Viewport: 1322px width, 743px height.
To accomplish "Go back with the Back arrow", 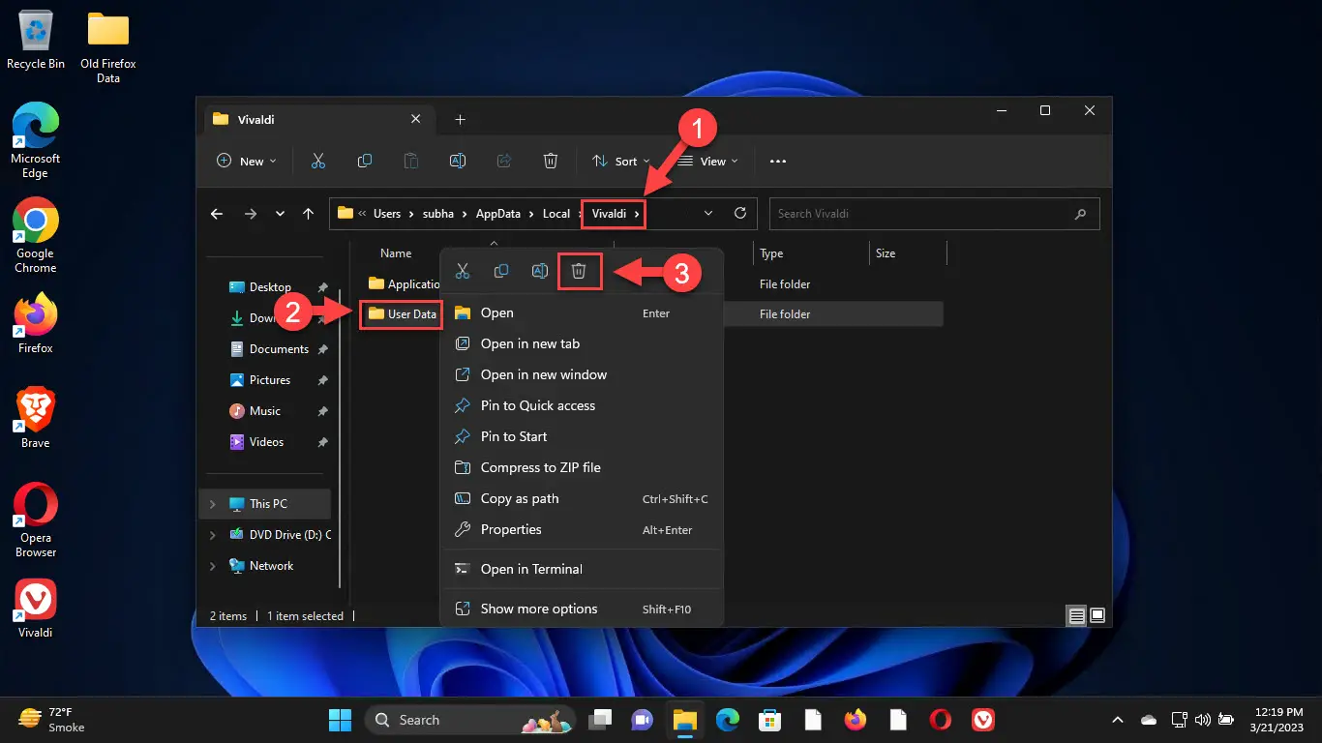I will [x=217, y=214].
